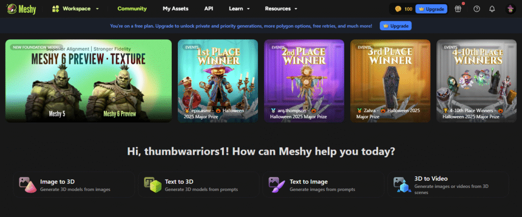Launch the 3D to Video icon
Screen dimensions: 522x217
point(401,184)
